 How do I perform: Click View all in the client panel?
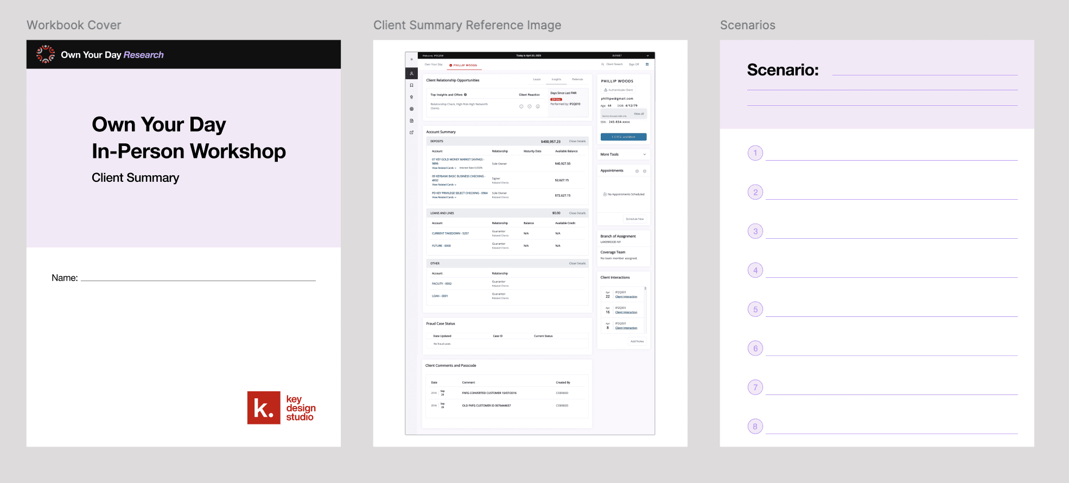[639, 114]
